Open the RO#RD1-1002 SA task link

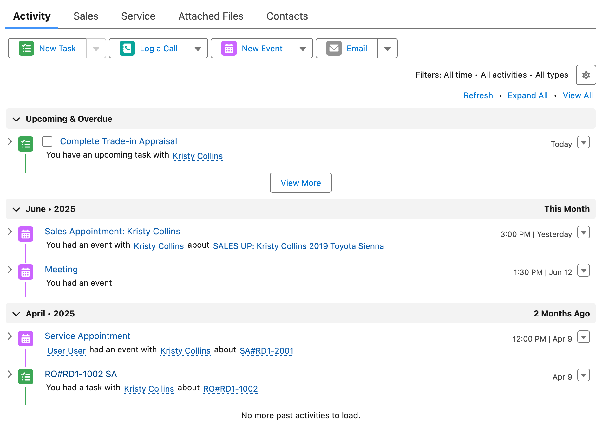[81, 374]
